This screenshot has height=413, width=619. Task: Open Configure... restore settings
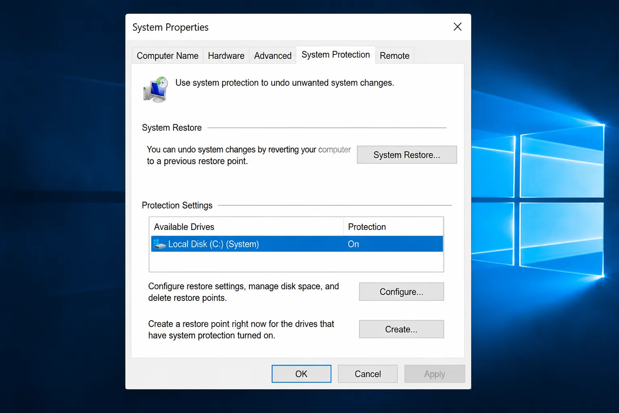coord(401,292)
